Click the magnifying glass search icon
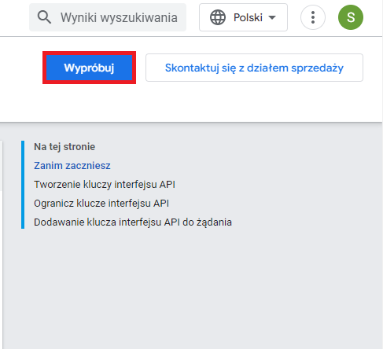This screenshot has width=383, height=349. point(44,17)
